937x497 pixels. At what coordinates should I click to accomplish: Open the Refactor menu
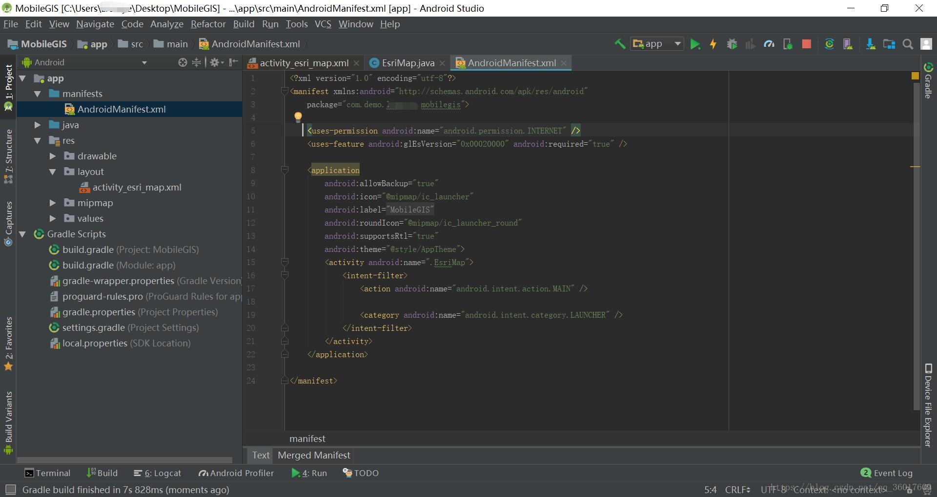pyautogui.click(x=208, y=24)
